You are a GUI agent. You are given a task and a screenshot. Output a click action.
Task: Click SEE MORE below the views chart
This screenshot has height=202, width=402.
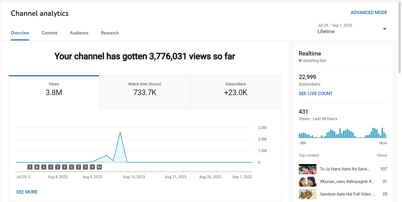coord(27,192)
